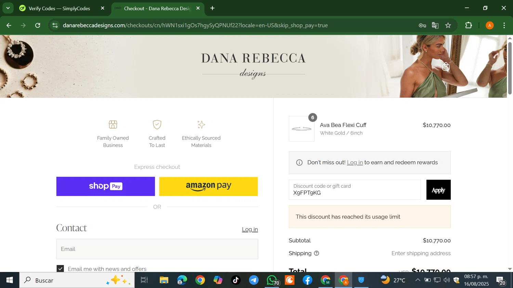Click the Ethically Sourced Materials sparkle icon

[201, 125]
